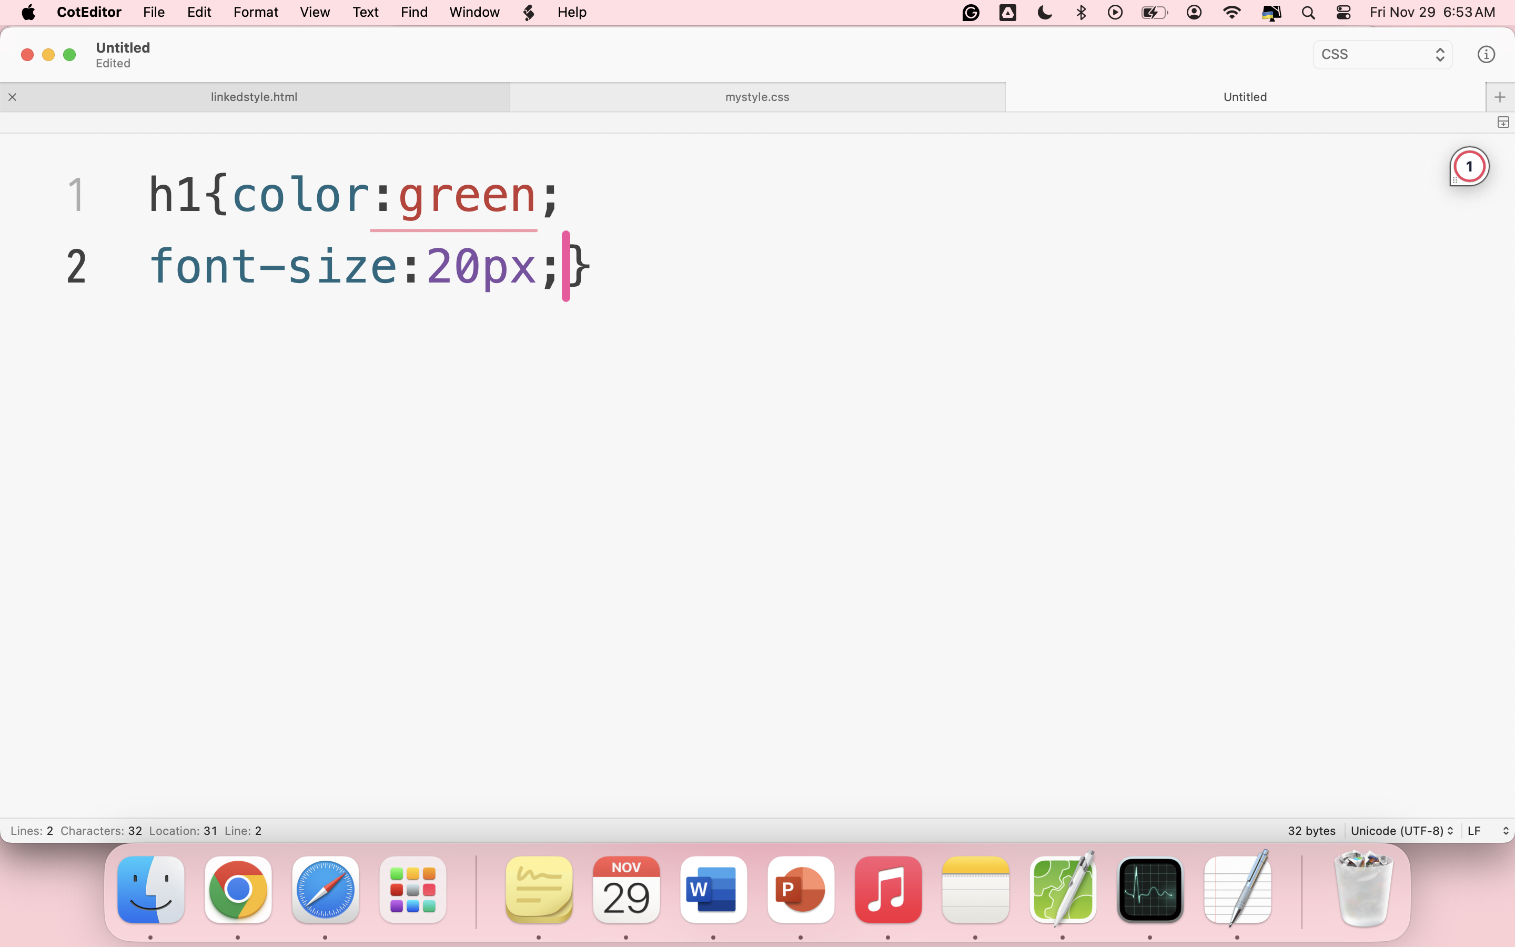Add a new tab with plus button
The width and height of the screenshot is (1515, 947).
tap(1500, 97)
